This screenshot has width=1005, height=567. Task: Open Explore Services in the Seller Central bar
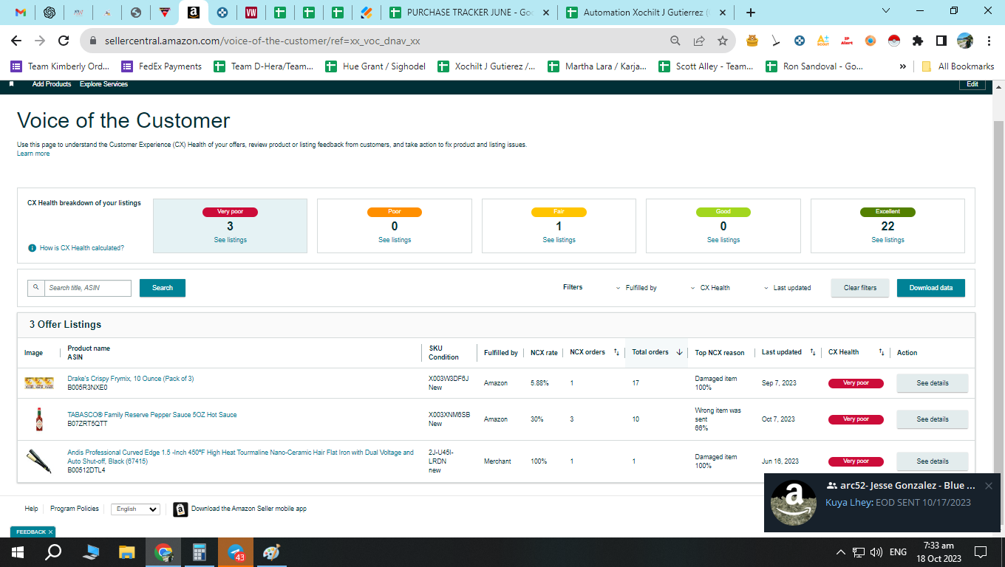(103, 84)
